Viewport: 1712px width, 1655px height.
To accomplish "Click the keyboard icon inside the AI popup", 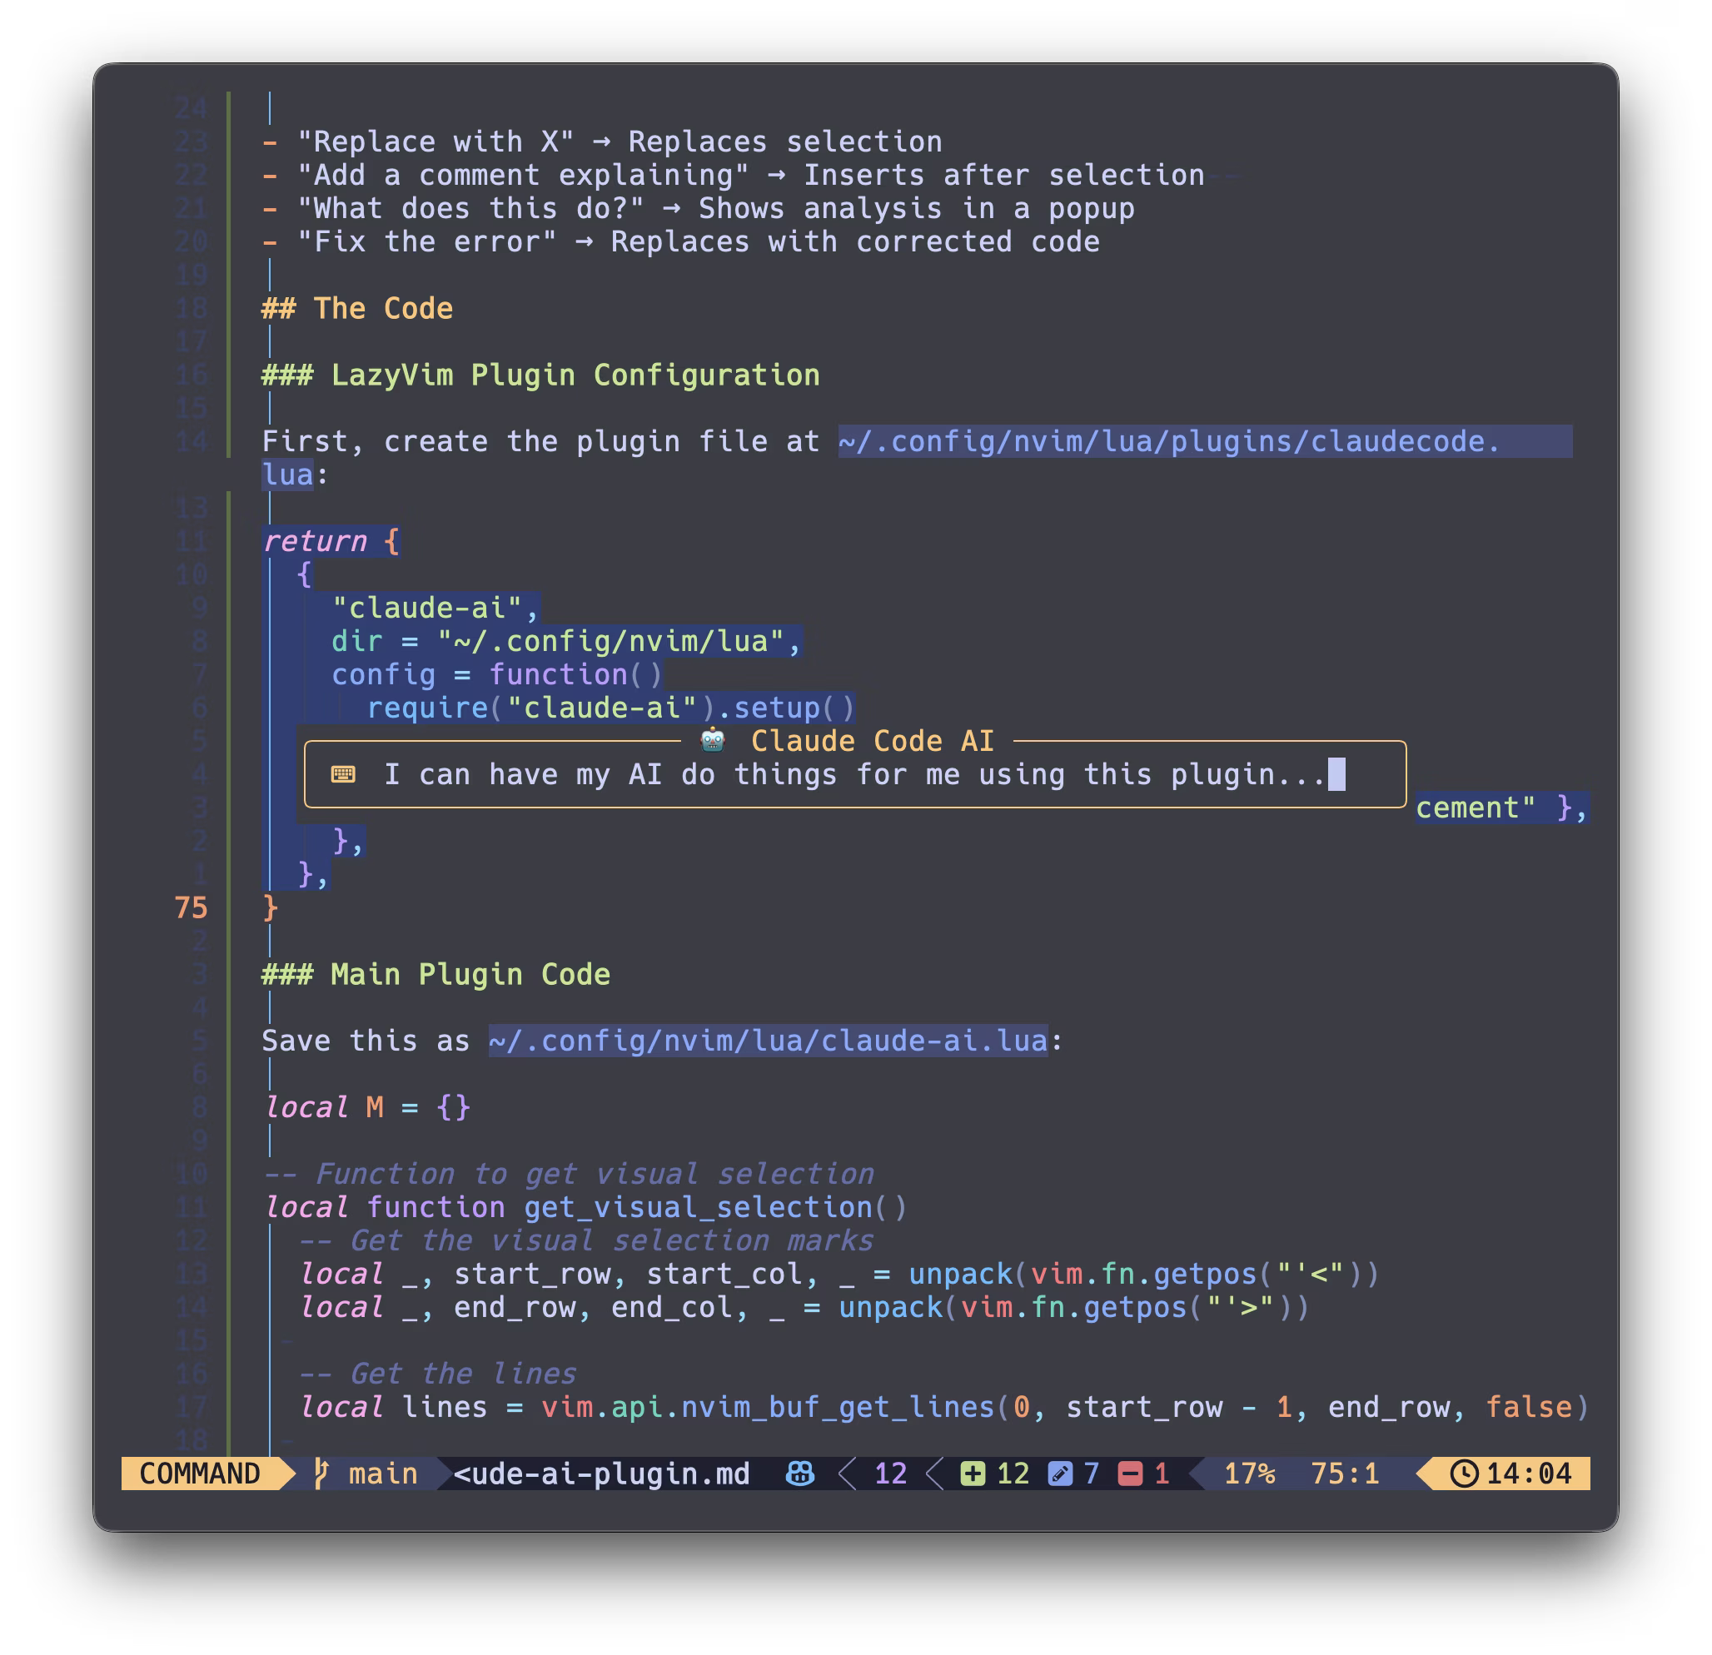I will click(344, 773).
